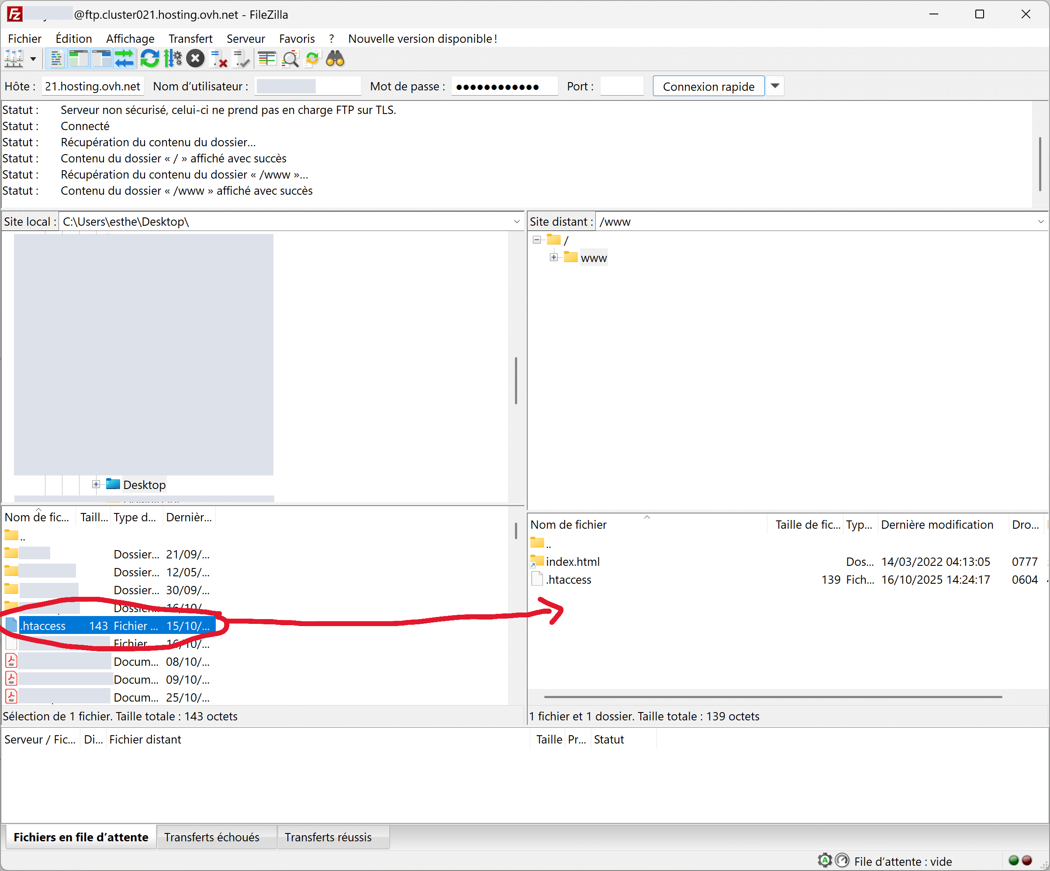Toggle the local directory tree view
The height and width of the screenshot is (871, 1050).
[x=79, y=59]
